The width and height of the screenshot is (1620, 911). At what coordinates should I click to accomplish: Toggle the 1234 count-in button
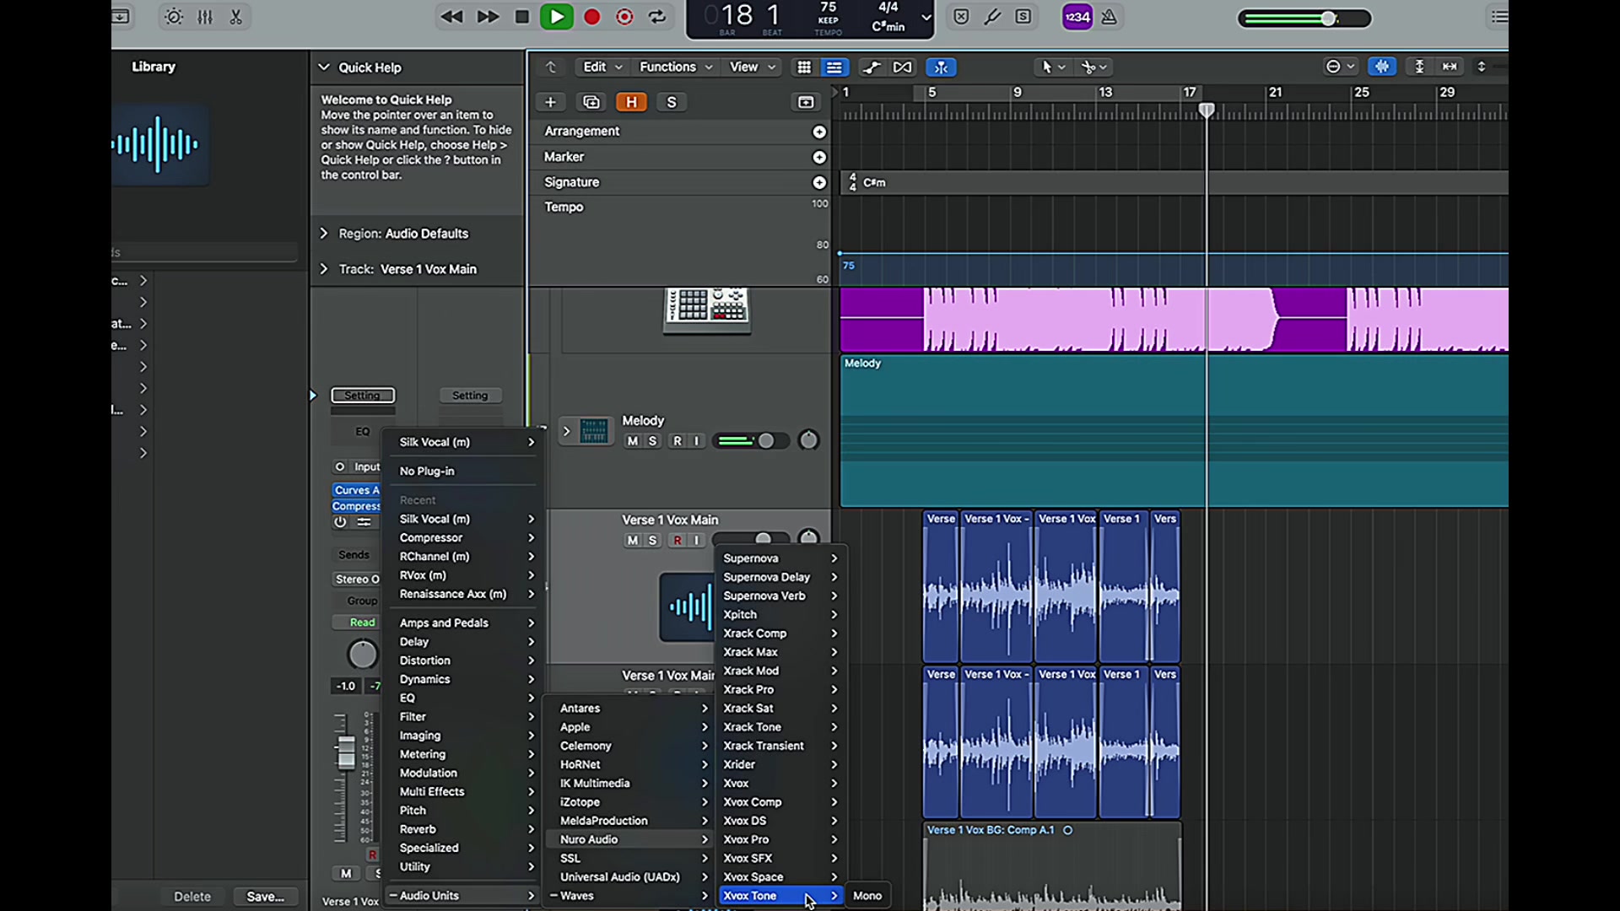[x=1077, y=17]
